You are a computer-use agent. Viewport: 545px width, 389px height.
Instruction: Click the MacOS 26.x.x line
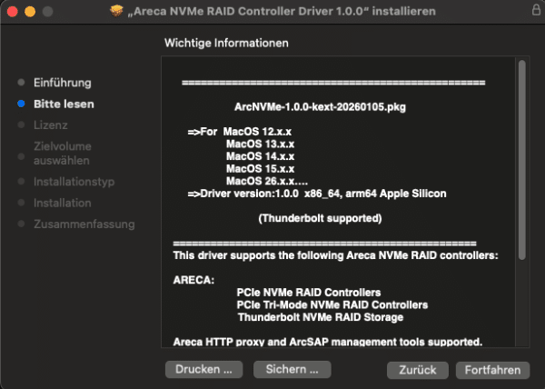(x=266, y=181)
